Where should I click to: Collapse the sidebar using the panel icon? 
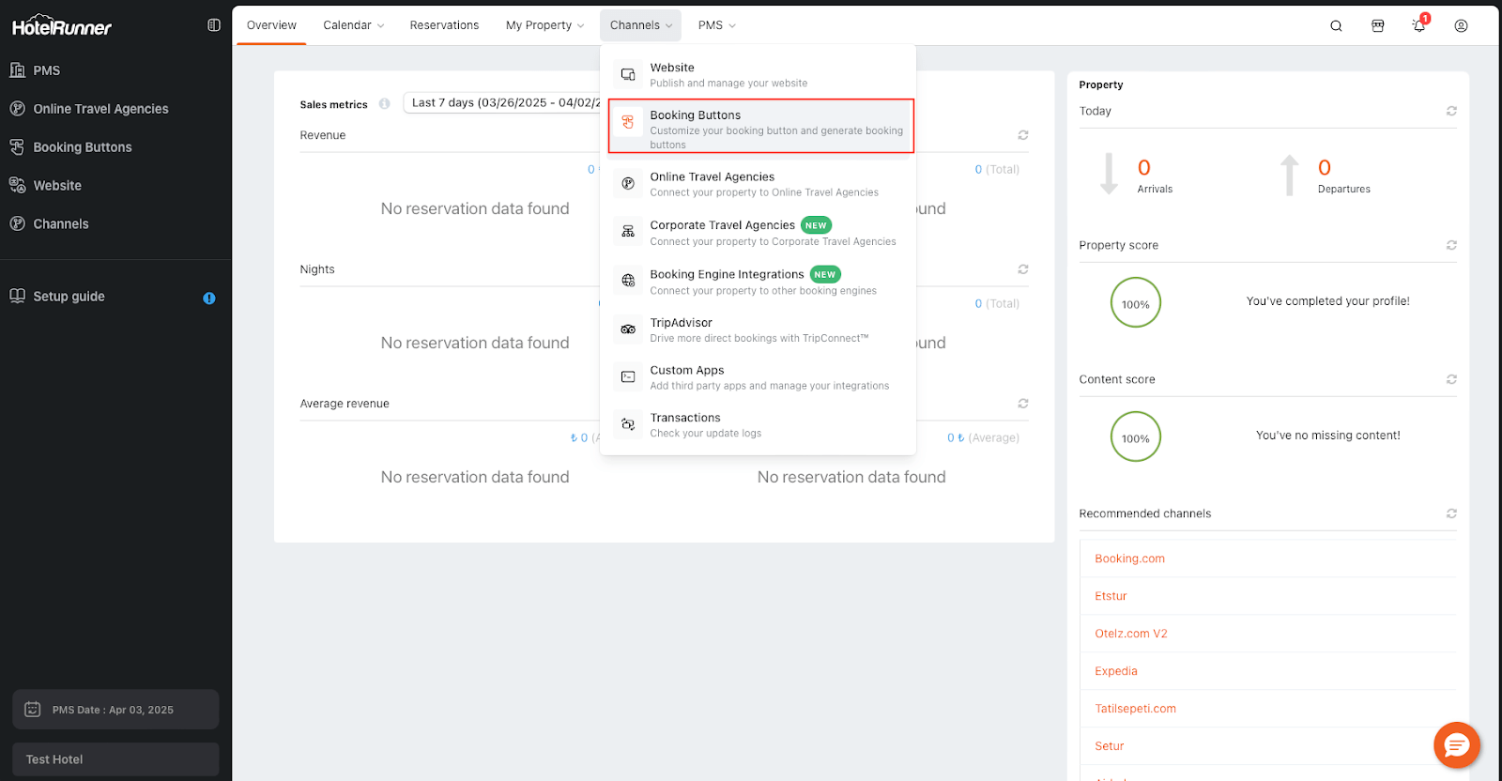(214, 25)
